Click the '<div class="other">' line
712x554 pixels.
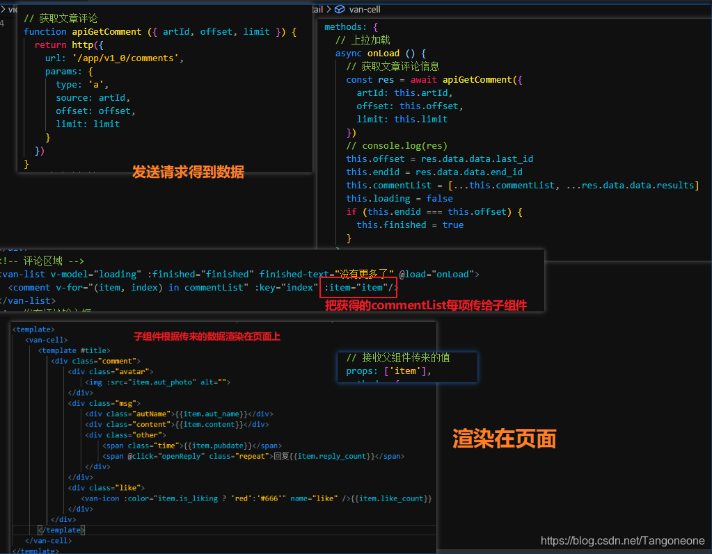pyautogui.click(x=125, y=434)
